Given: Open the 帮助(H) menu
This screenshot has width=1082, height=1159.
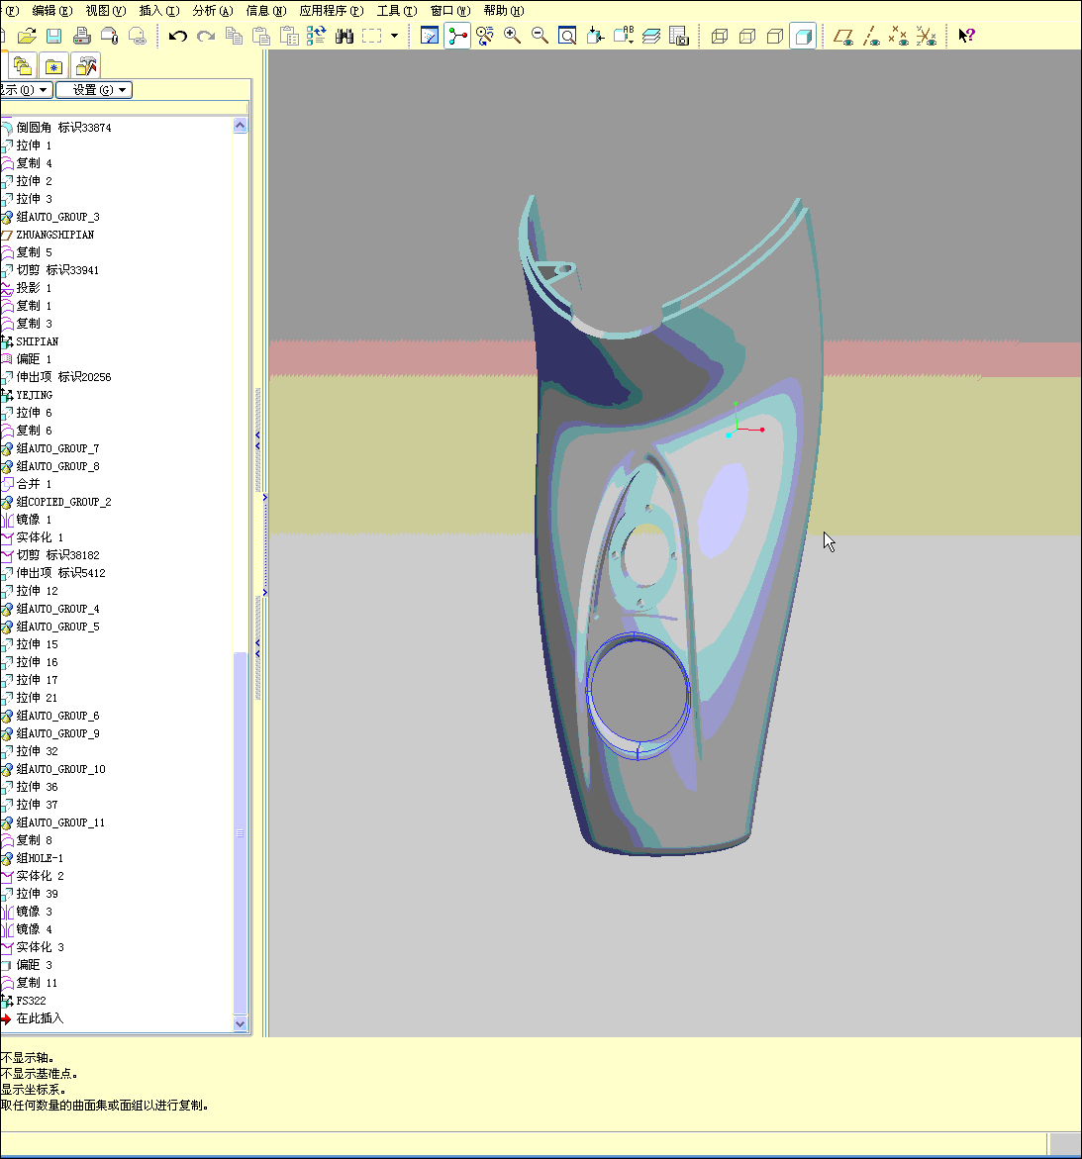Looking at the screenshot, I should [504, 10].
